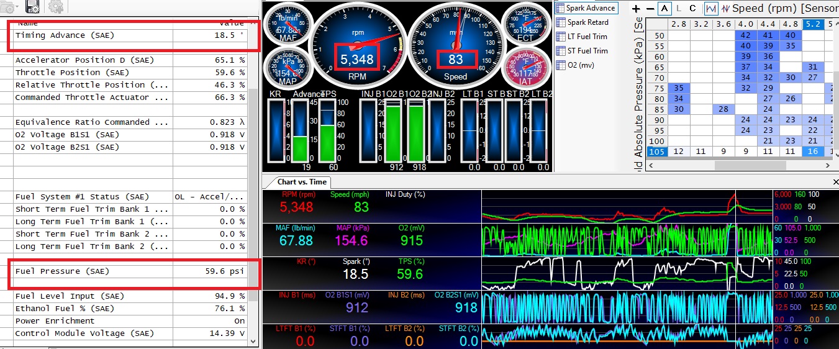This screenshot has height=349, width=839.
Task: Click the gear with plus sign icon
Action: point(55,7)
